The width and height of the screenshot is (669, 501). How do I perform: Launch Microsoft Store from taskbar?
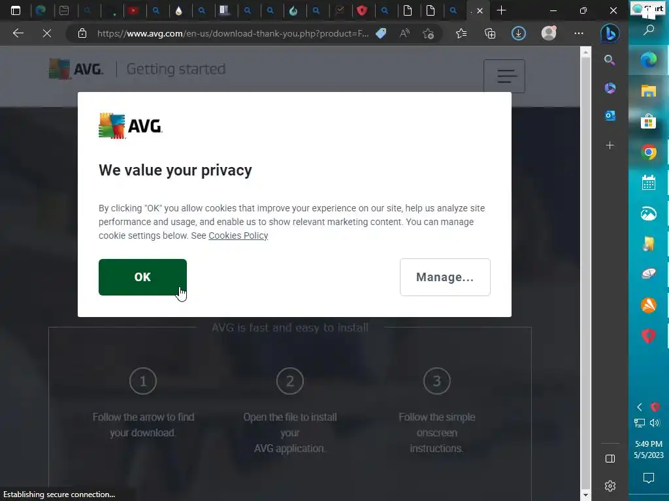(649, 121)
